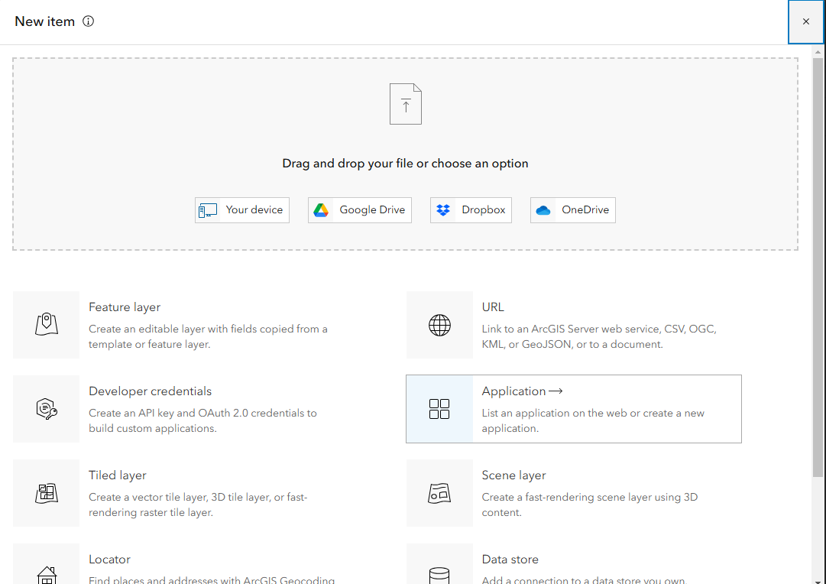Select the Tiled layer icon
The image size is (826, 584).
pyautogui.click(x=47, y=493)
